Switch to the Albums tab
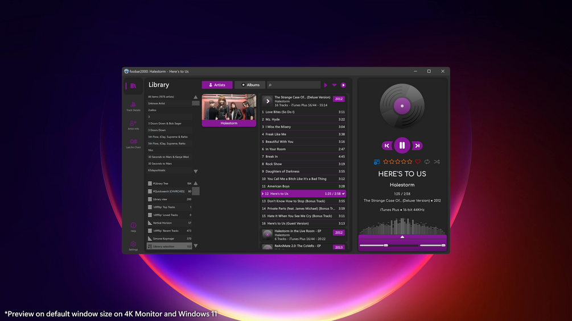Viewport: 572px width, 321px height. coord(250,85)
